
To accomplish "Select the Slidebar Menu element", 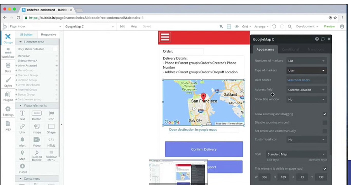I will [x=51, y=156].
